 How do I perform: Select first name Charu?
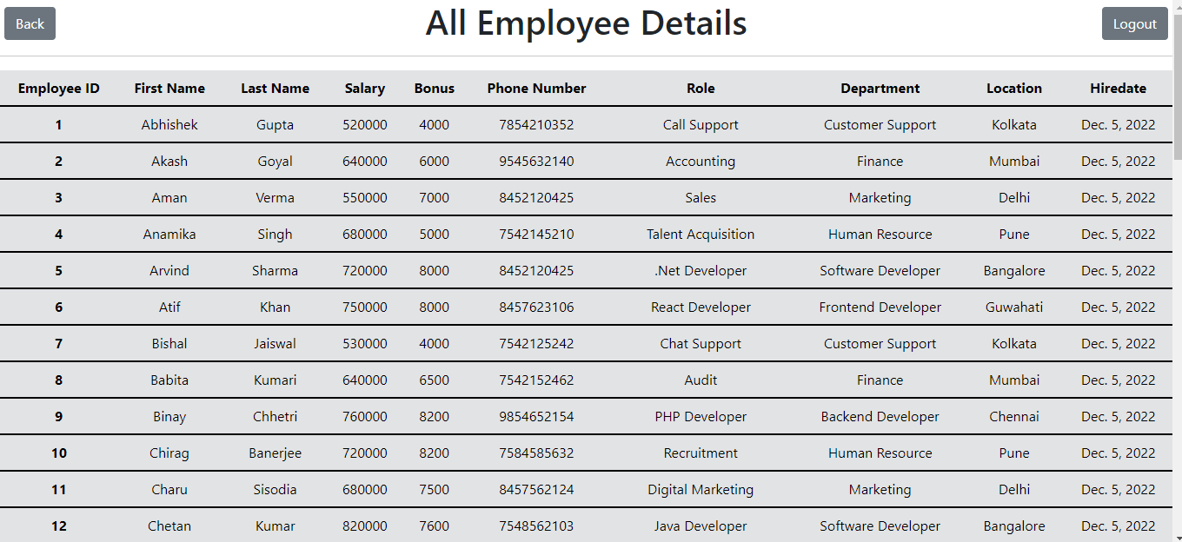[x=169, y=490]
